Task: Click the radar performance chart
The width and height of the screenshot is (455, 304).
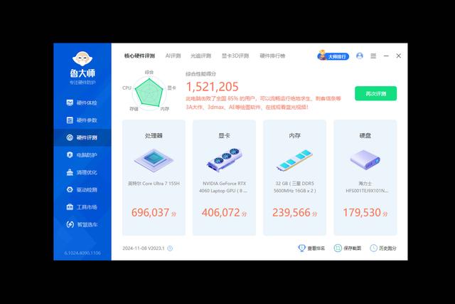Action: [x=149, y=93]
